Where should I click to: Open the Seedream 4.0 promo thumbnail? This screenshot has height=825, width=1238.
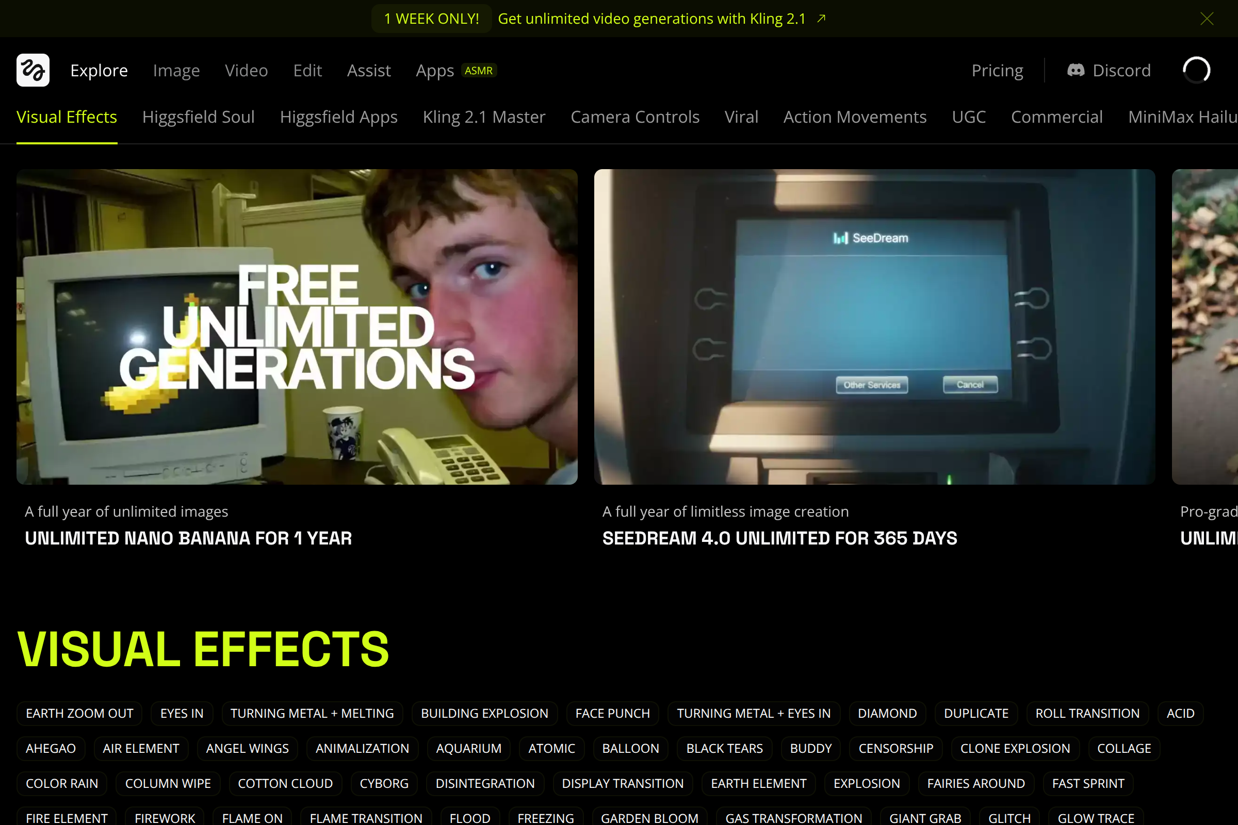[874, 326]
